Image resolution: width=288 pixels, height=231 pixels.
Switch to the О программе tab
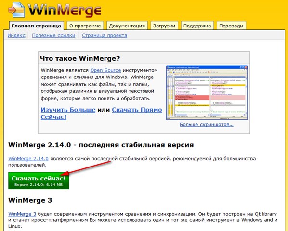pos(85,26)
